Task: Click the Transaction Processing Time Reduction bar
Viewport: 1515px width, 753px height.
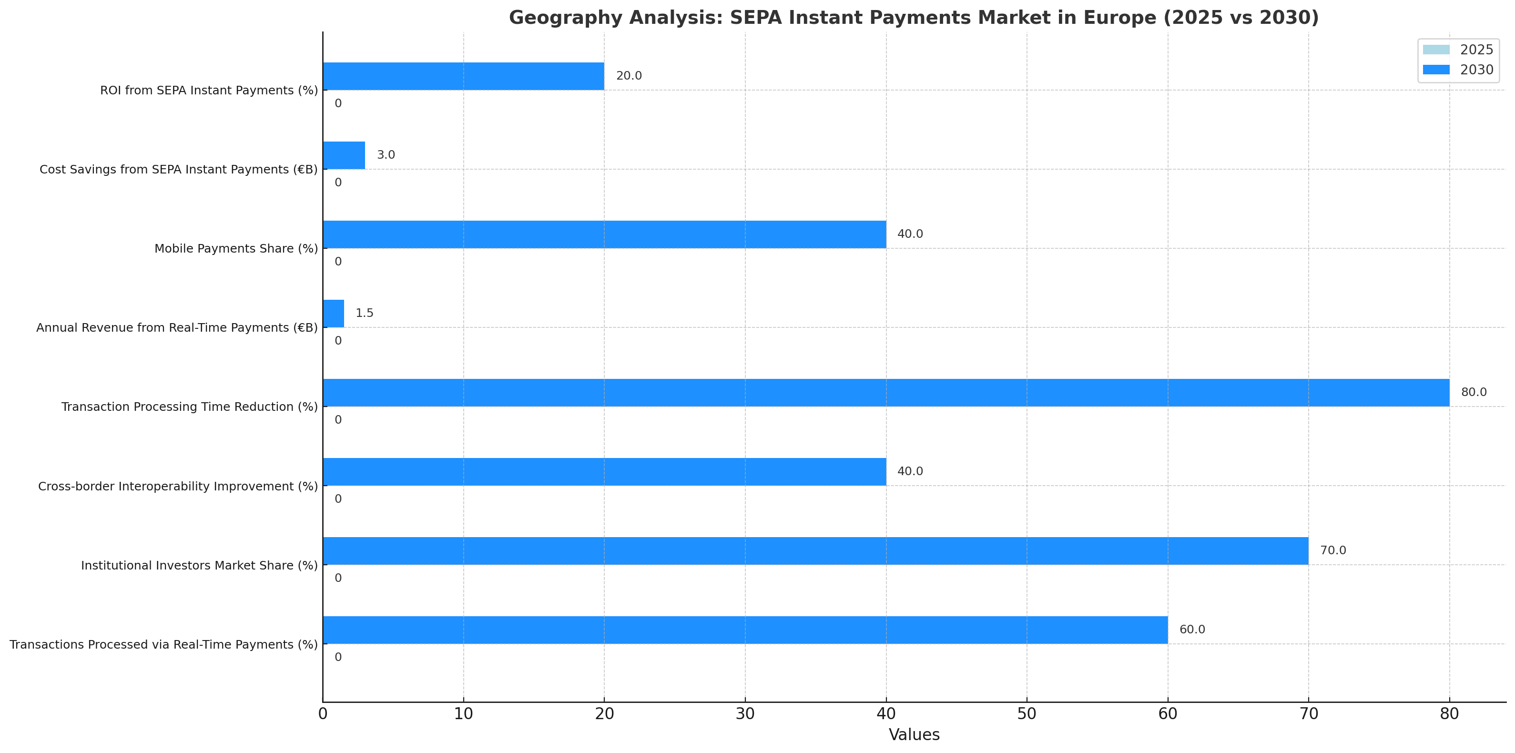Action: point(886,393)
